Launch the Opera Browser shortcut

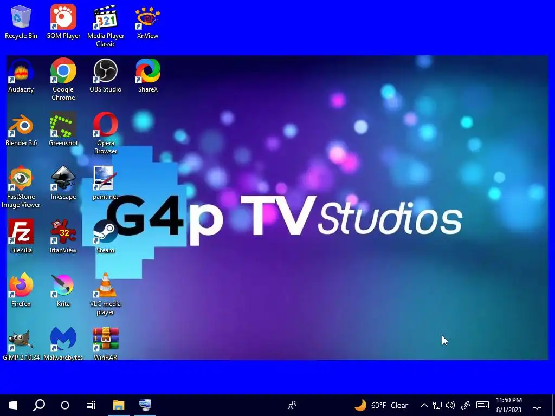106,133
